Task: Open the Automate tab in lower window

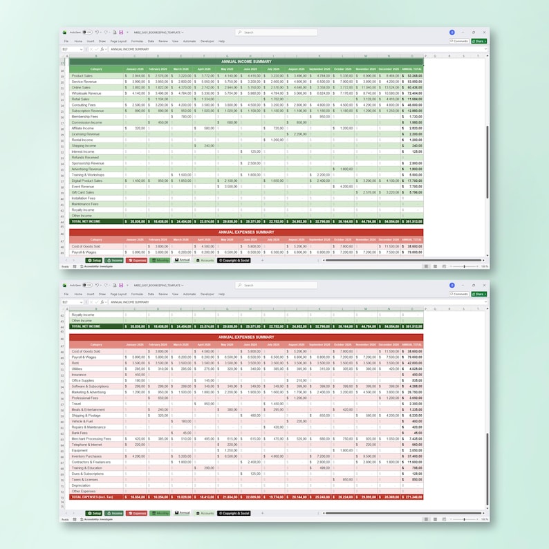Action: point(189,294)
